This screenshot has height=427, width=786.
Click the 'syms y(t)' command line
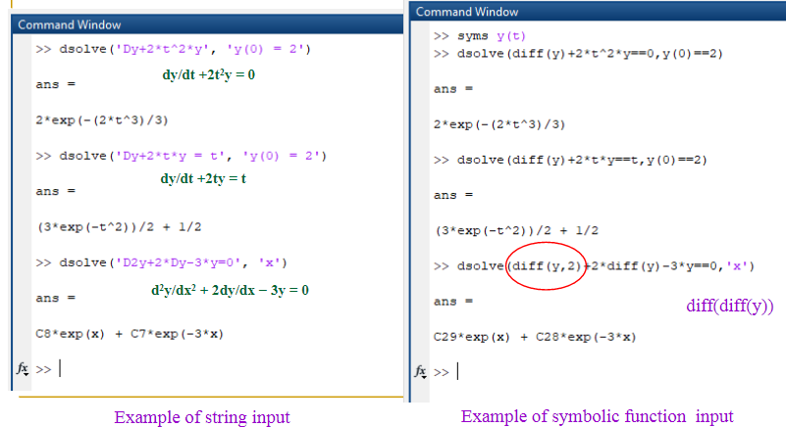point(480,36)
